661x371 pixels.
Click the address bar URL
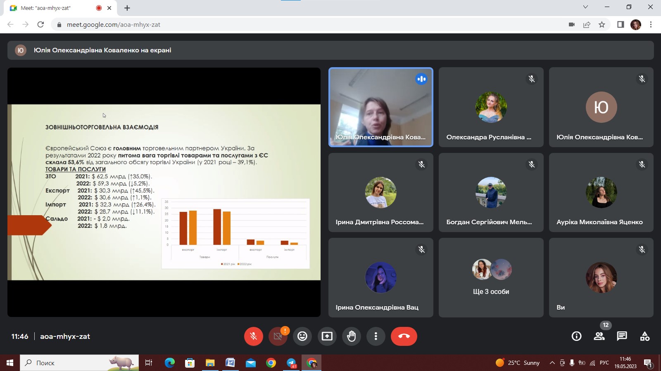click(114, 25)
